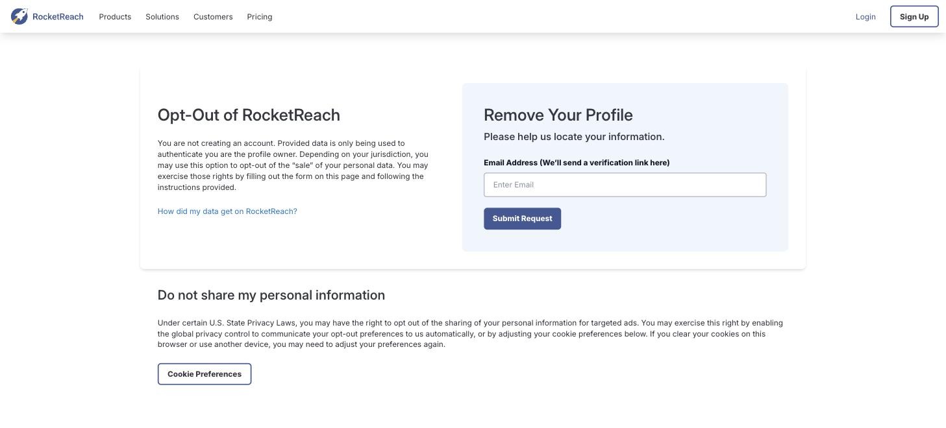
Task: Click 'Please help us locate your information.' text
Action: 574,137
